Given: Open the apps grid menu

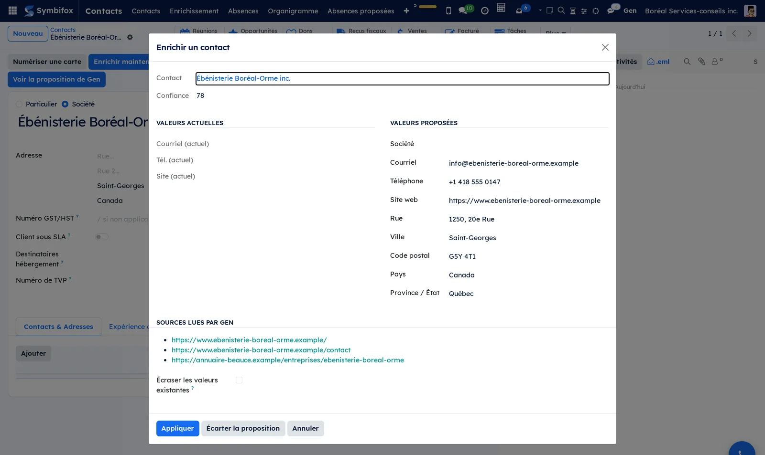Looking at the screenshot, I should pos(13,11).
